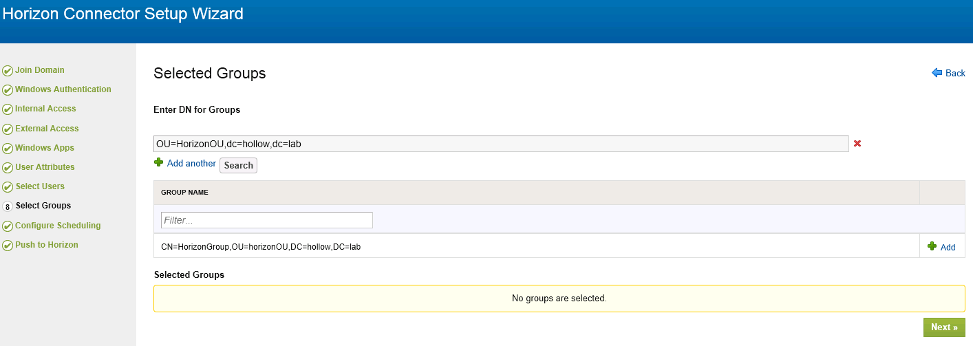Go to Configure Scheduling step
This screenshot has width=973, height=346.
click(58, 226)
